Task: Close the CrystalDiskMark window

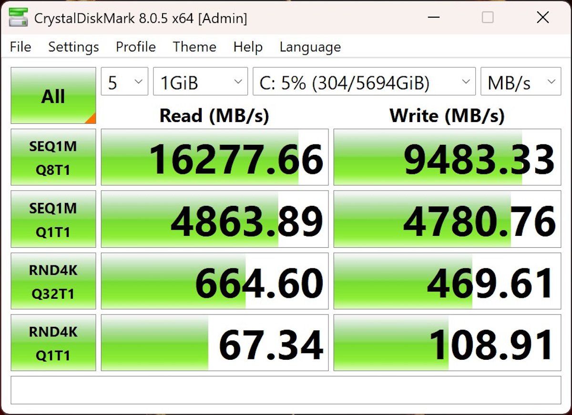Action: pos(542,18)
